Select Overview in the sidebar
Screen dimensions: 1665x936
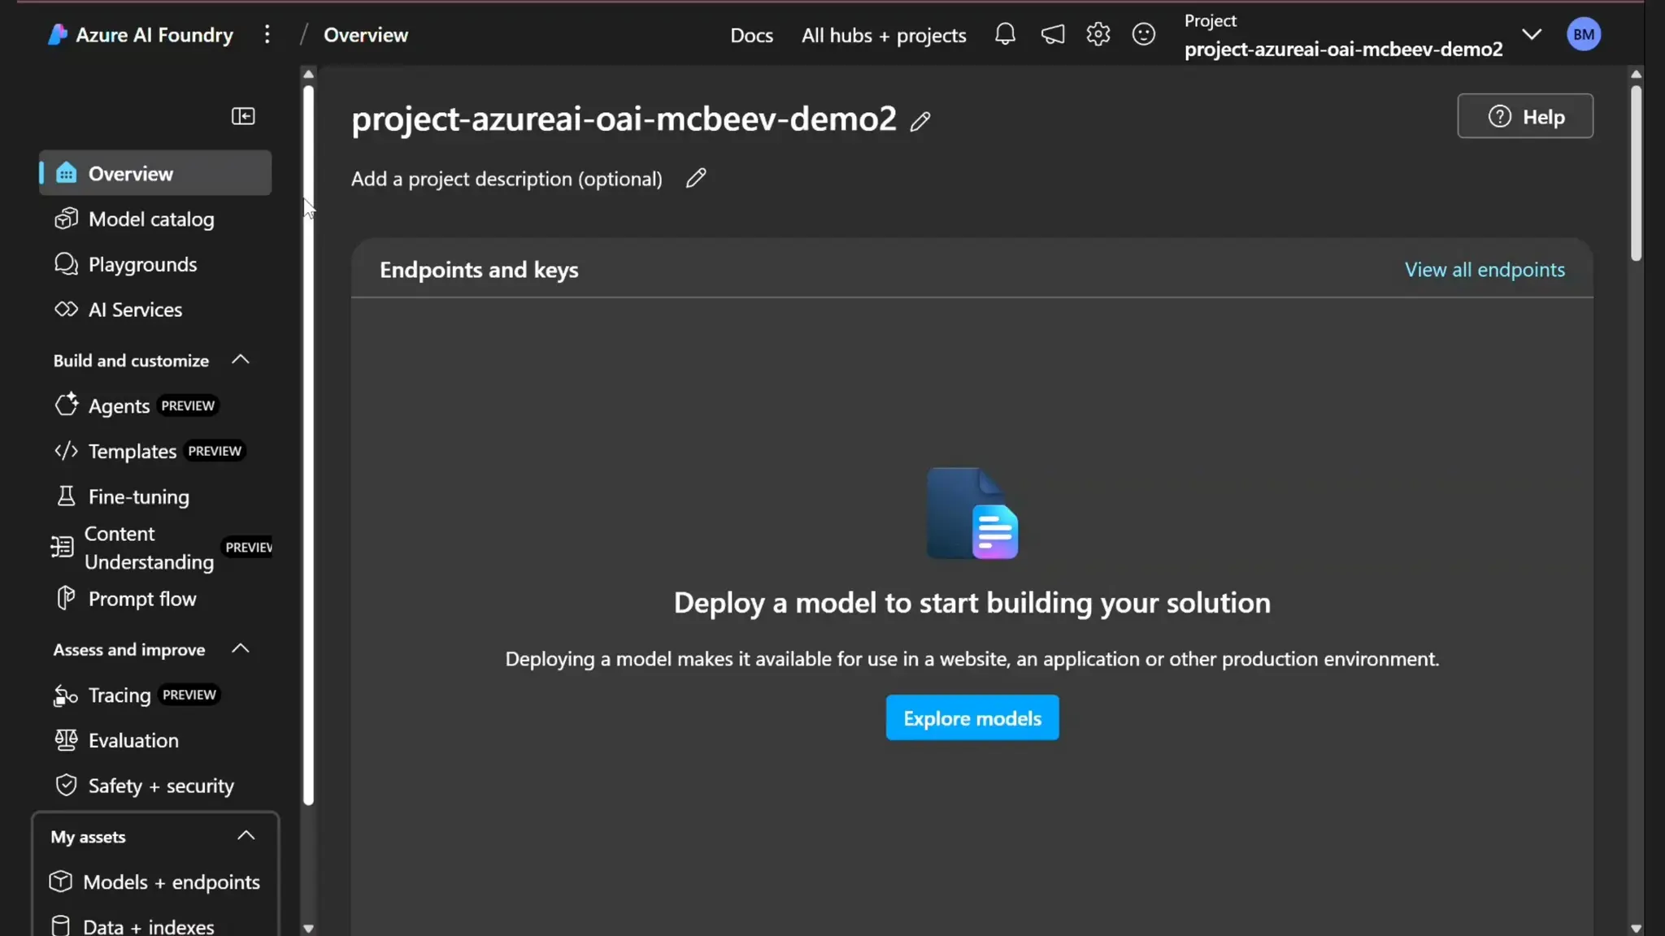point(155,173)
